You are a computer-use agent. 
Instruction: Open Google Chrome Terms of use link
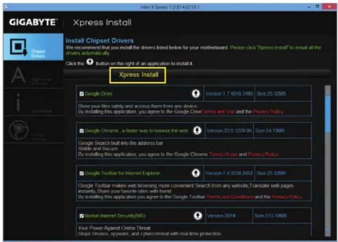point(223,154)
